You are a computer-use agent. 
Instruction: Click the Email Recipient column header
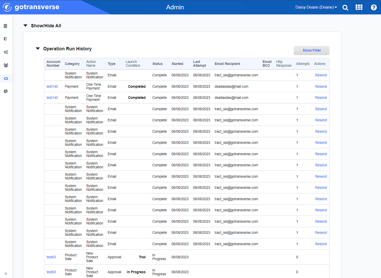pos(227,64)
